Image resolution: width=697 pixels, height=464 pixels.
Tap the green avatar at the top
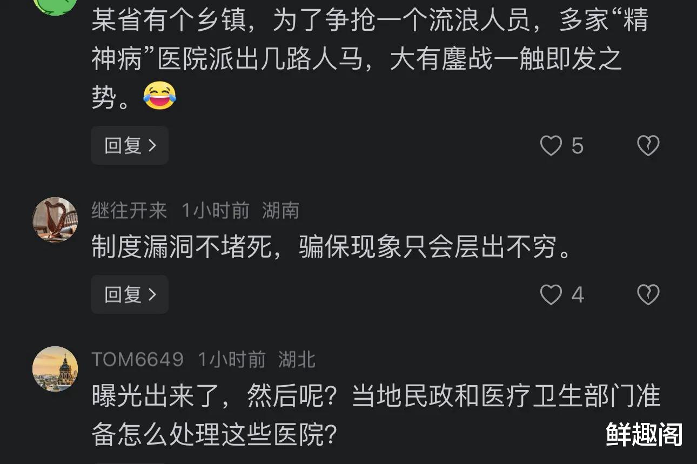55,4
